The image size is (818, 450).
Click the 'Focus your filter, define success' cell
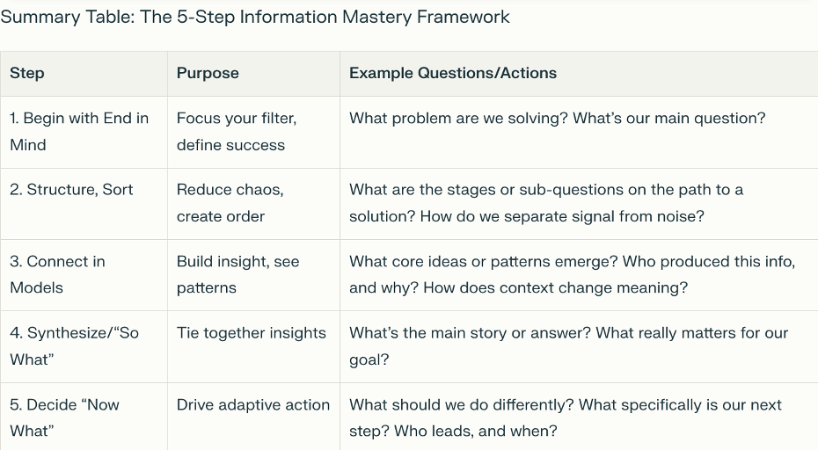[236, 131]
